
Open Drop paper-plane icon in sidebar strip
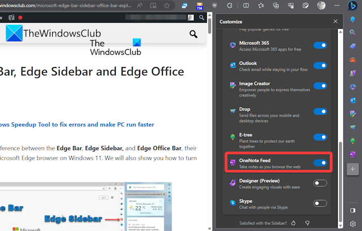[353, 127]
